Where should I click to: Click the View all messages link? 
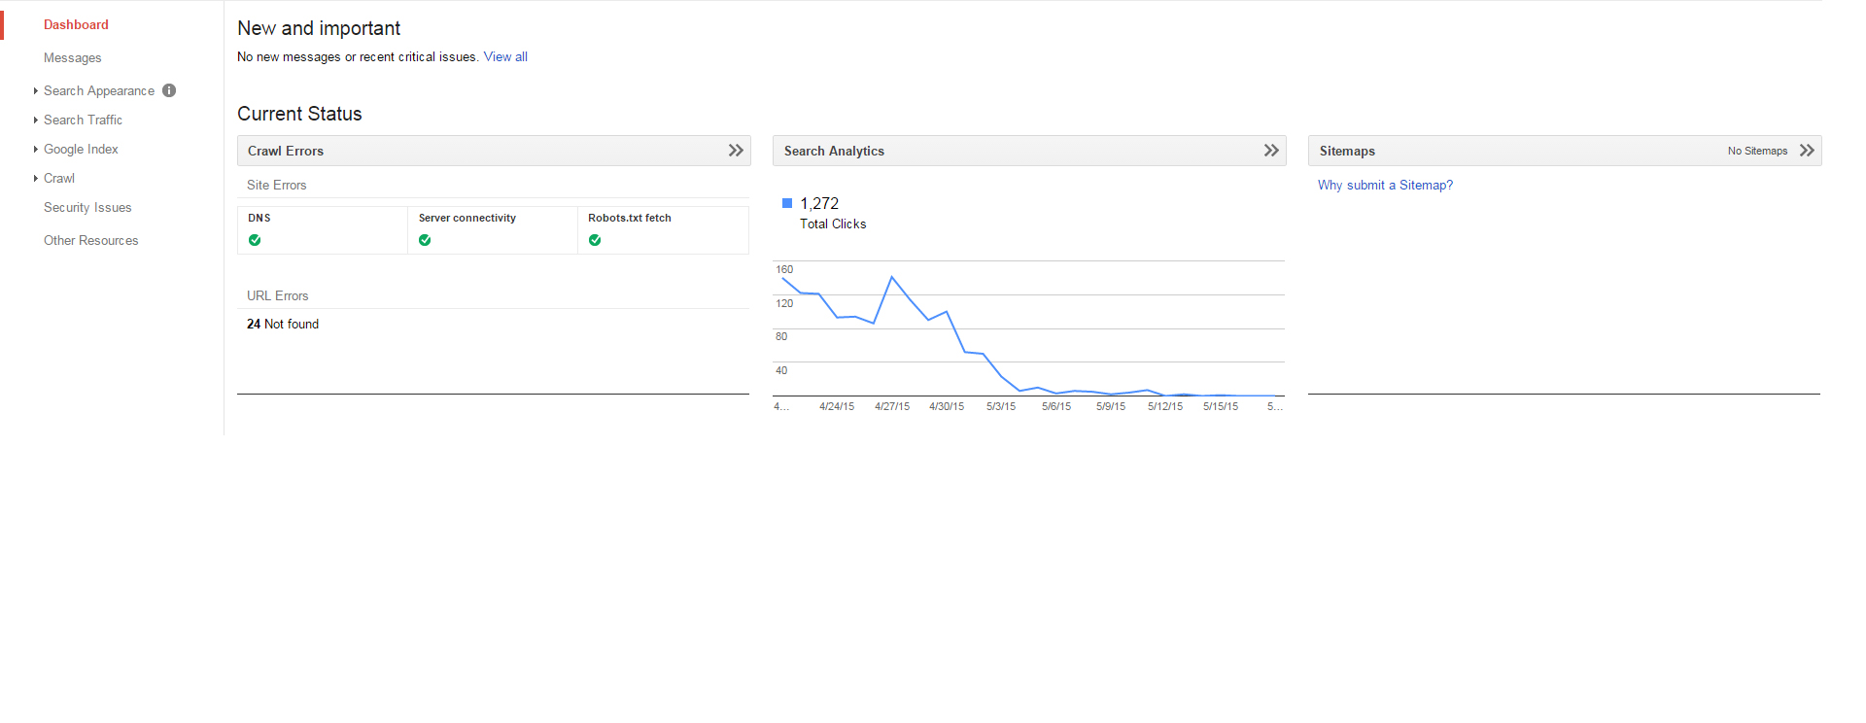coord(505,57)
